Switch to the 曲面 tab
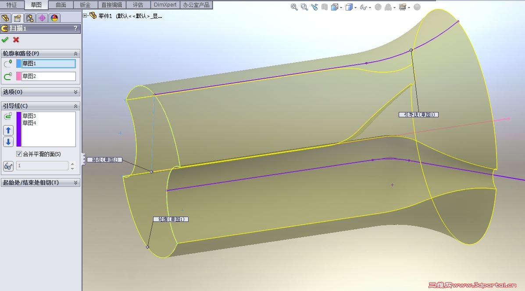The width and height of the screenshot is (525, 291). click(x=61, y=5)
